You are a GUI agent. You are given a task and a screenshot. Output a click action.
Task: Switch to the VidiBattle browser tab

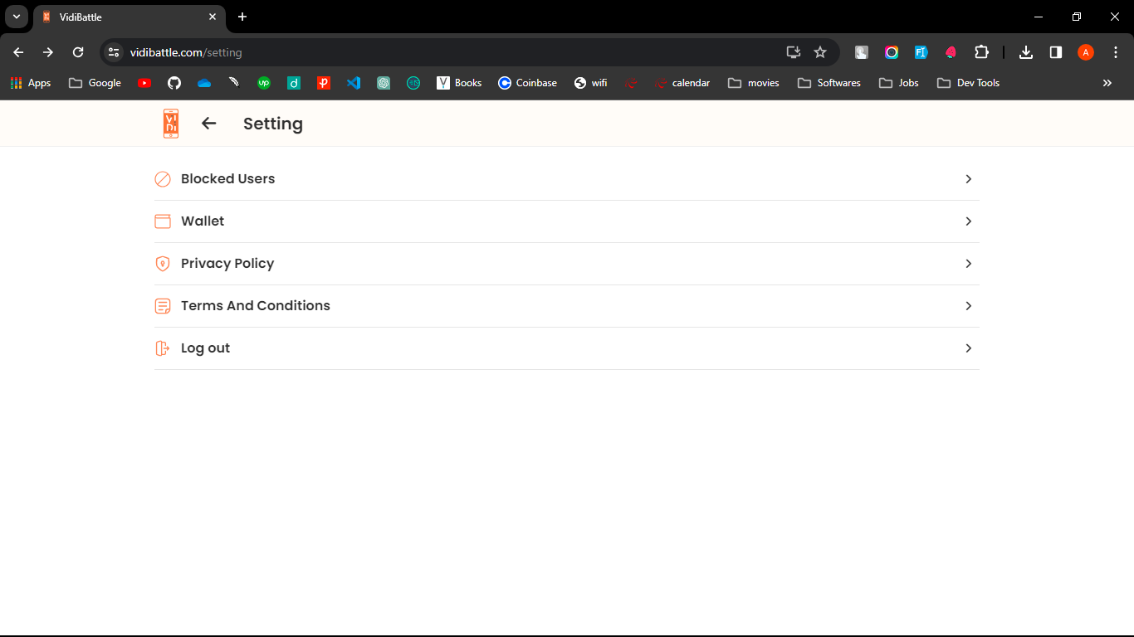pyautogui.click(x=129, y=17)
